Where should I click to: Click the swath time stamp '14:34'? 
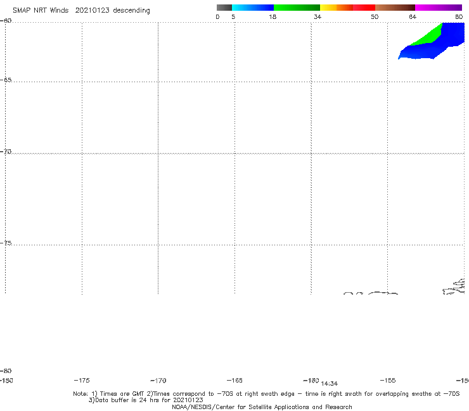330,384
